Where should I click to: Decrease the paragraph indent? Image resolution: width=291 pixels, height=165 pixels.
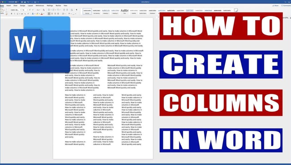64,10
